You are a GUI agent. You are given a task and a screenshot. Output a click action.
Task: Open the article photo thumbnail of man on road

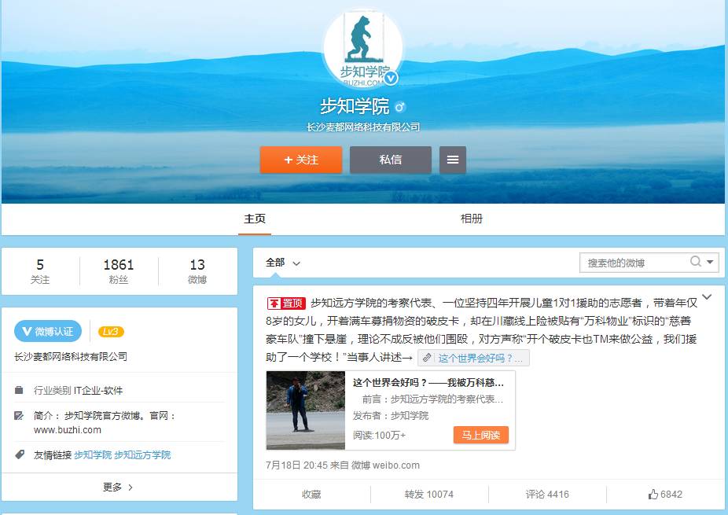(x=306, y=410)
